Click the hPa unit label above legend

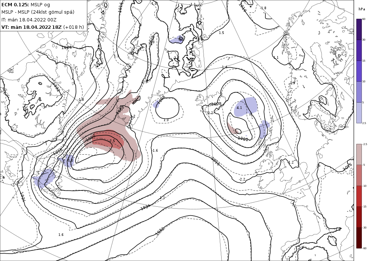tap(361, 9)
